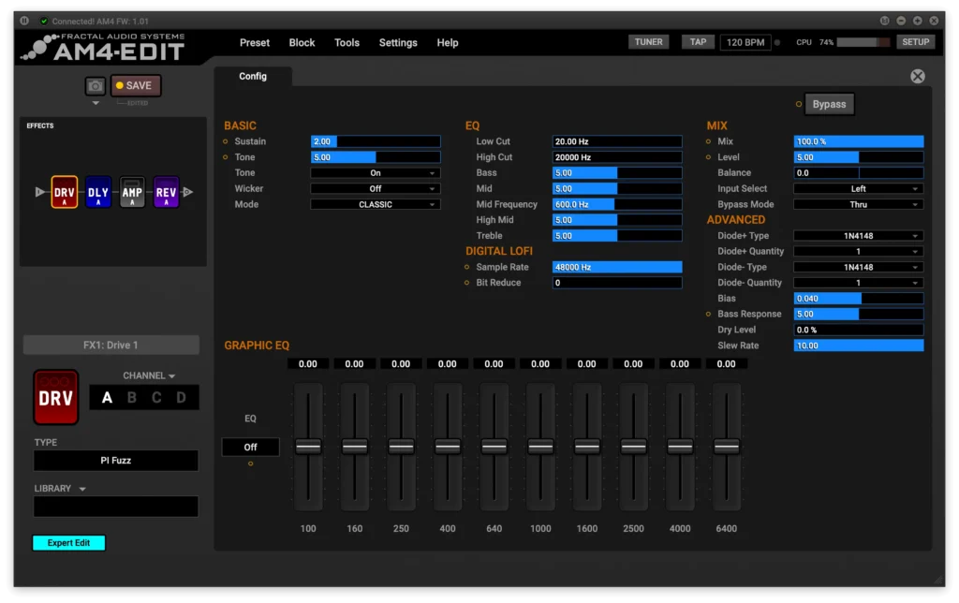Open the Tools menu
Screen dimensions: 959x603
click(347, 42)
